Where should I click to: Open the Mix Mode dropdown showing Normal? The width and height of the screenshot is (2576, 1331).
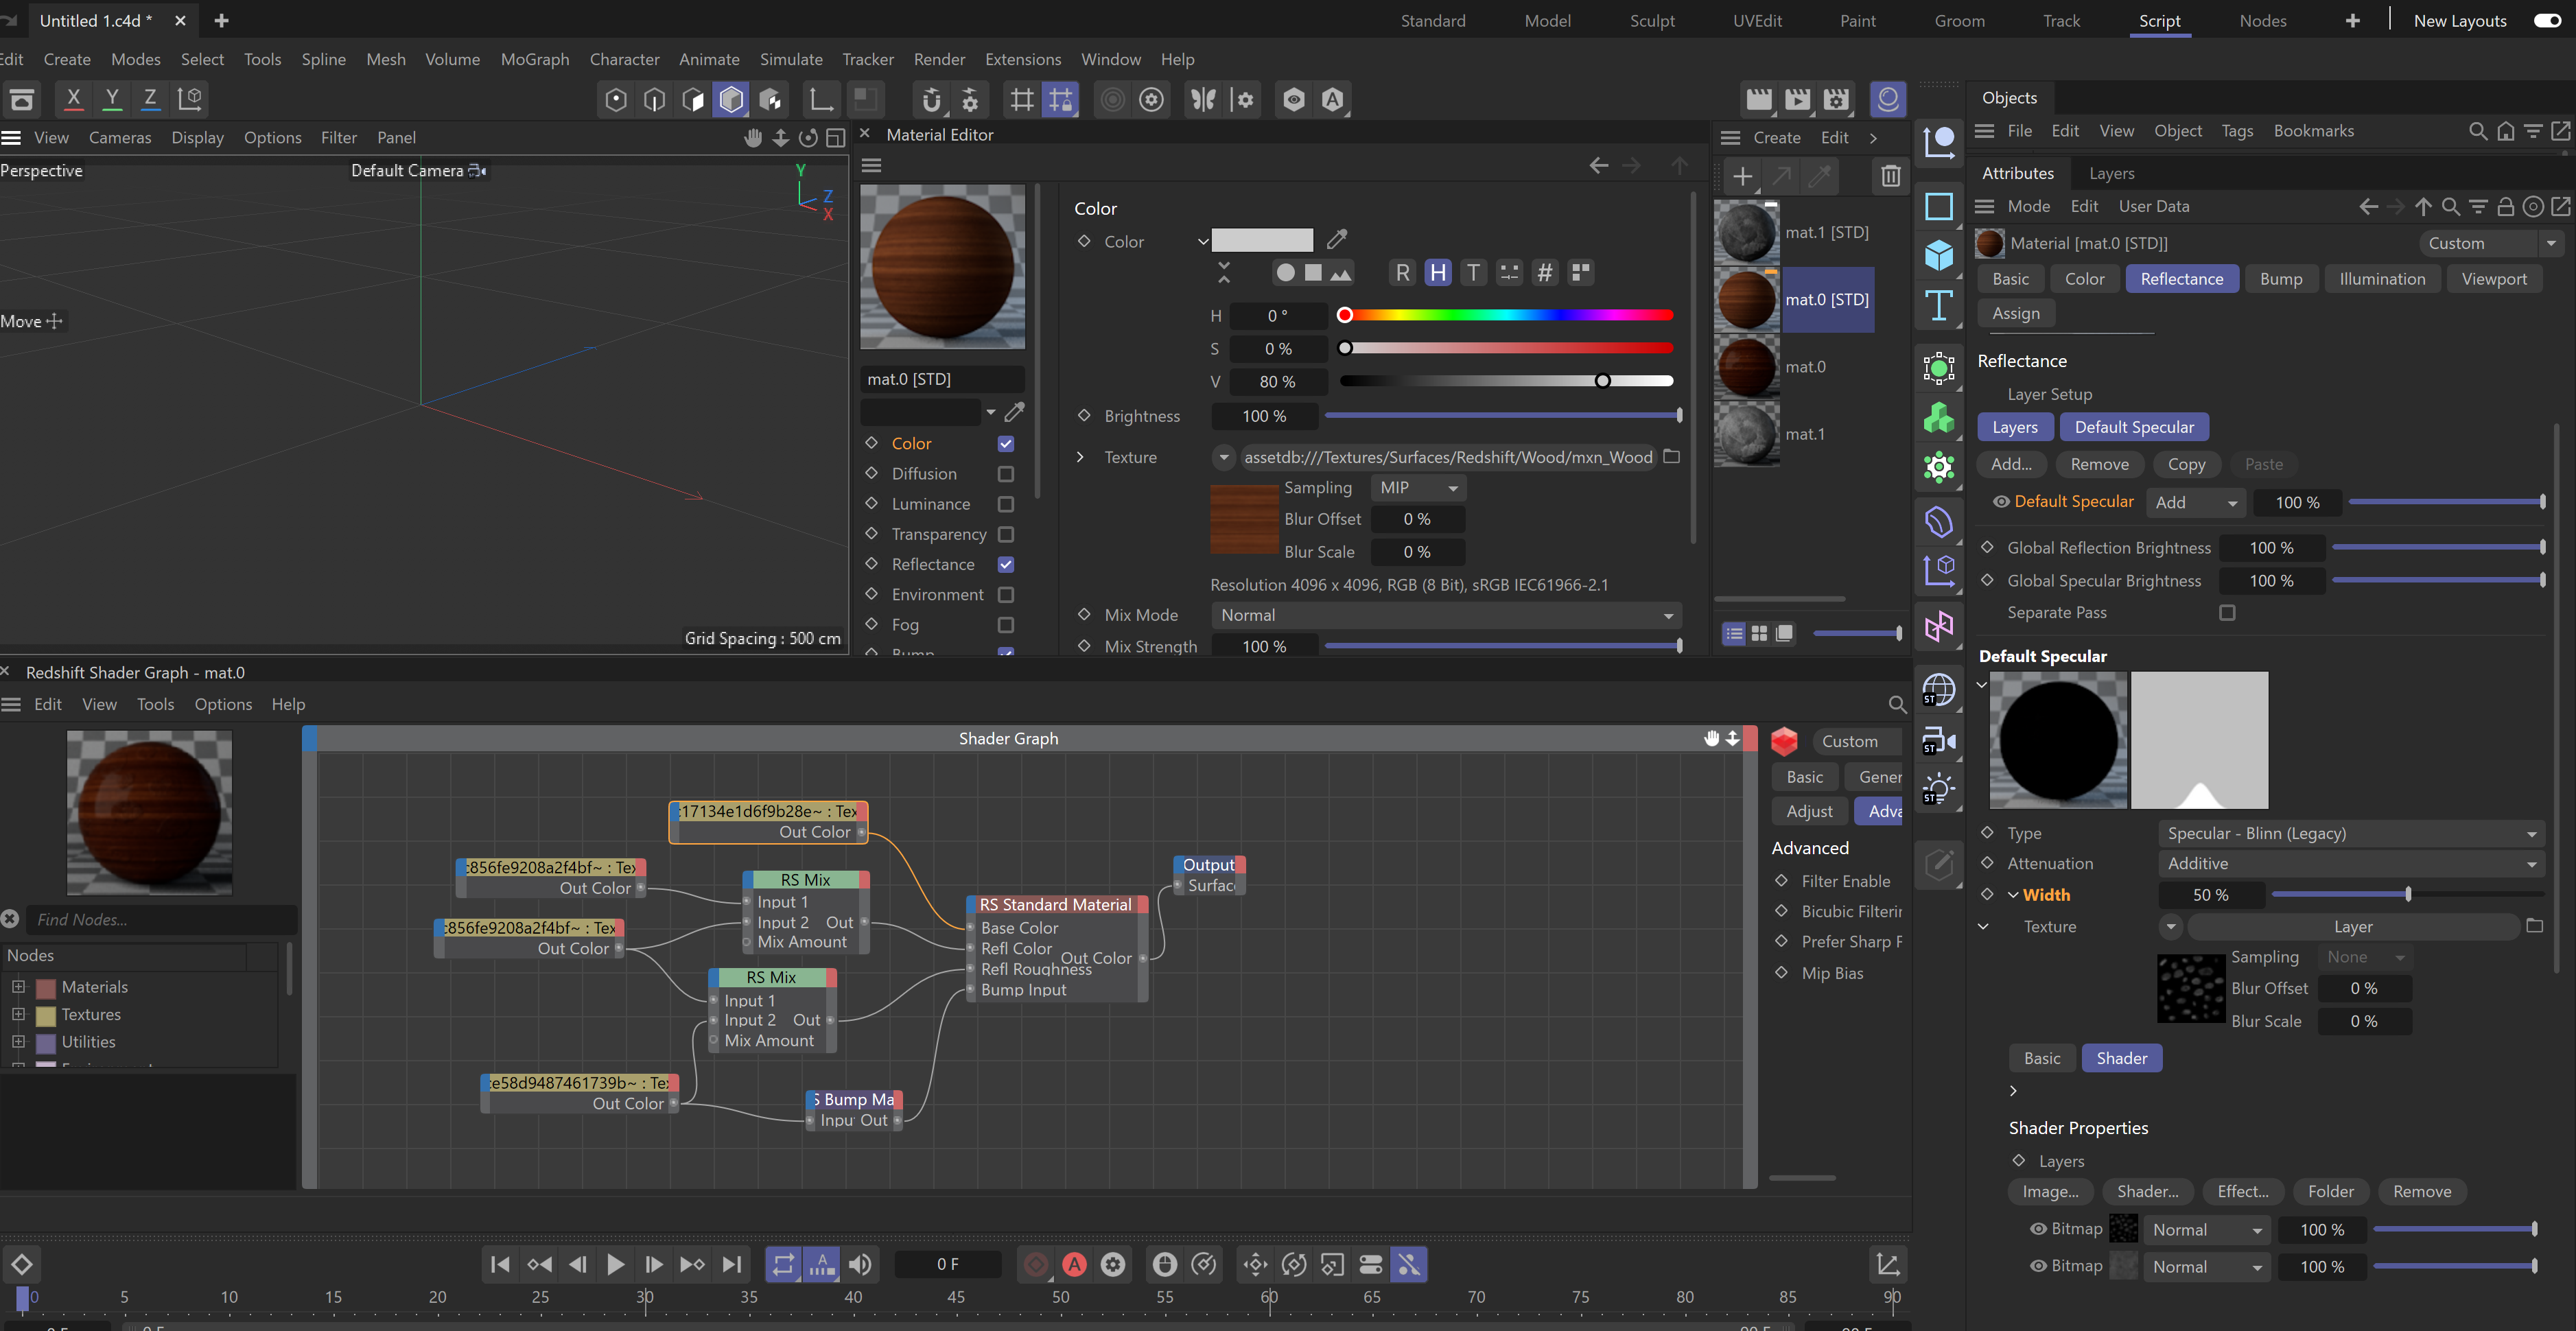(1444, 615)
